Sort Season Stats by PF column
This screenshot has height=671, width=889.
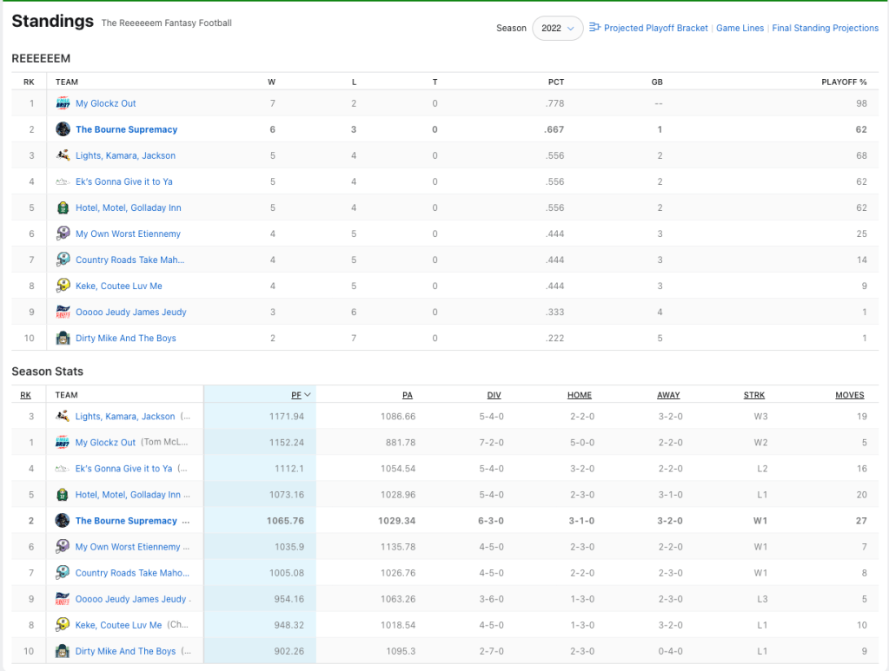click(x=296, y=395)
